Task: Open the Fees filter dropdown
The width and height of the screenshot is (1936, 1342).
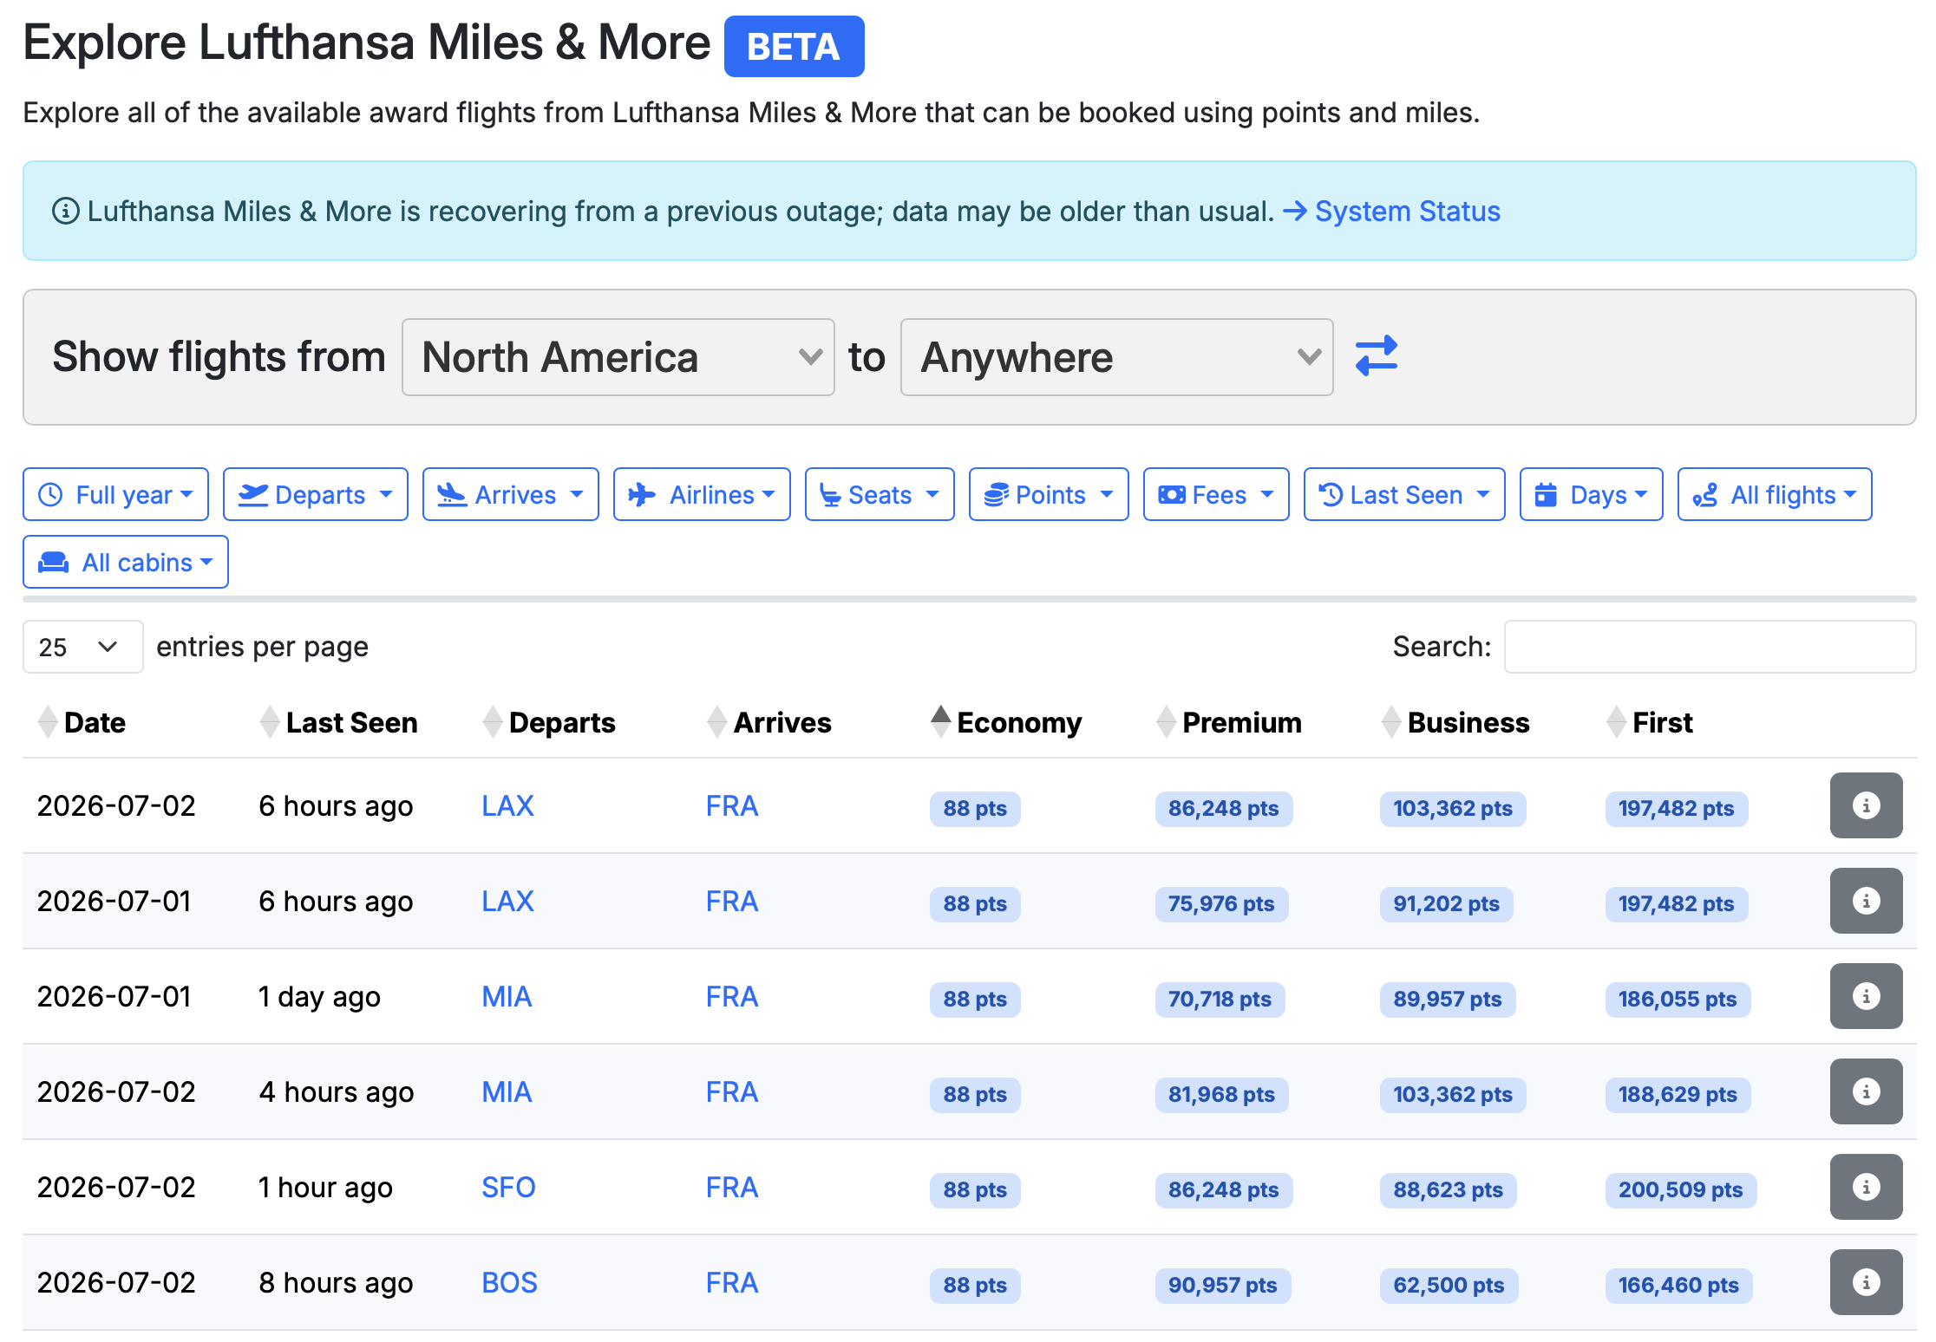Action: point(1216,494)
